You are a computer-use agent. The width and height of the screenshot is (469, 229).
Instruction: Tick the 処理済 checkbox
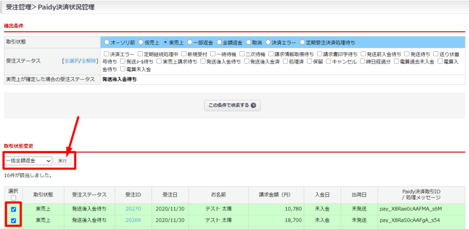[286, 61]
